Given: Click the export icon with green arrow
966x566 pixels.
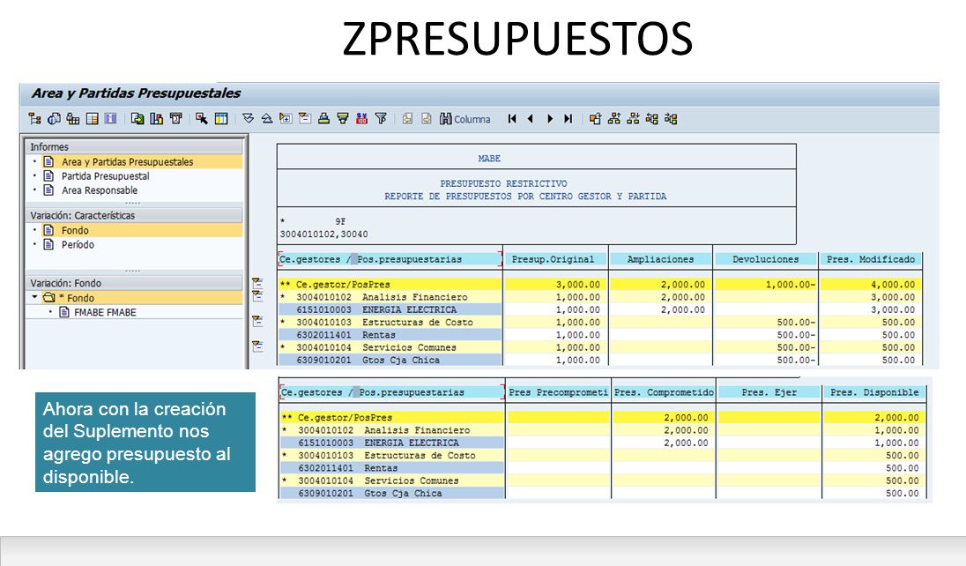Looking at the screenshot, I should pos(137,119).
